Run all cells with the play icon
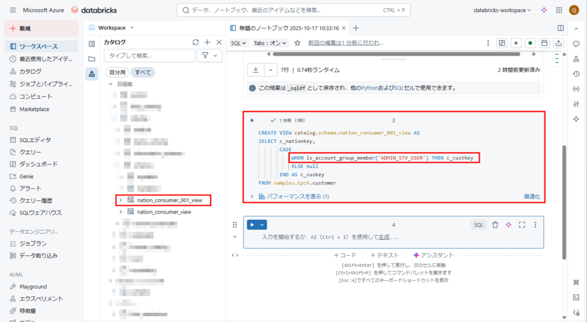587x322 pixels. click(x=516, y=43)
